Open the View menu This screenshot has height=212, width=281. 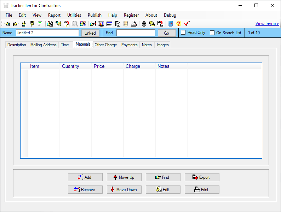pos(37,15)
